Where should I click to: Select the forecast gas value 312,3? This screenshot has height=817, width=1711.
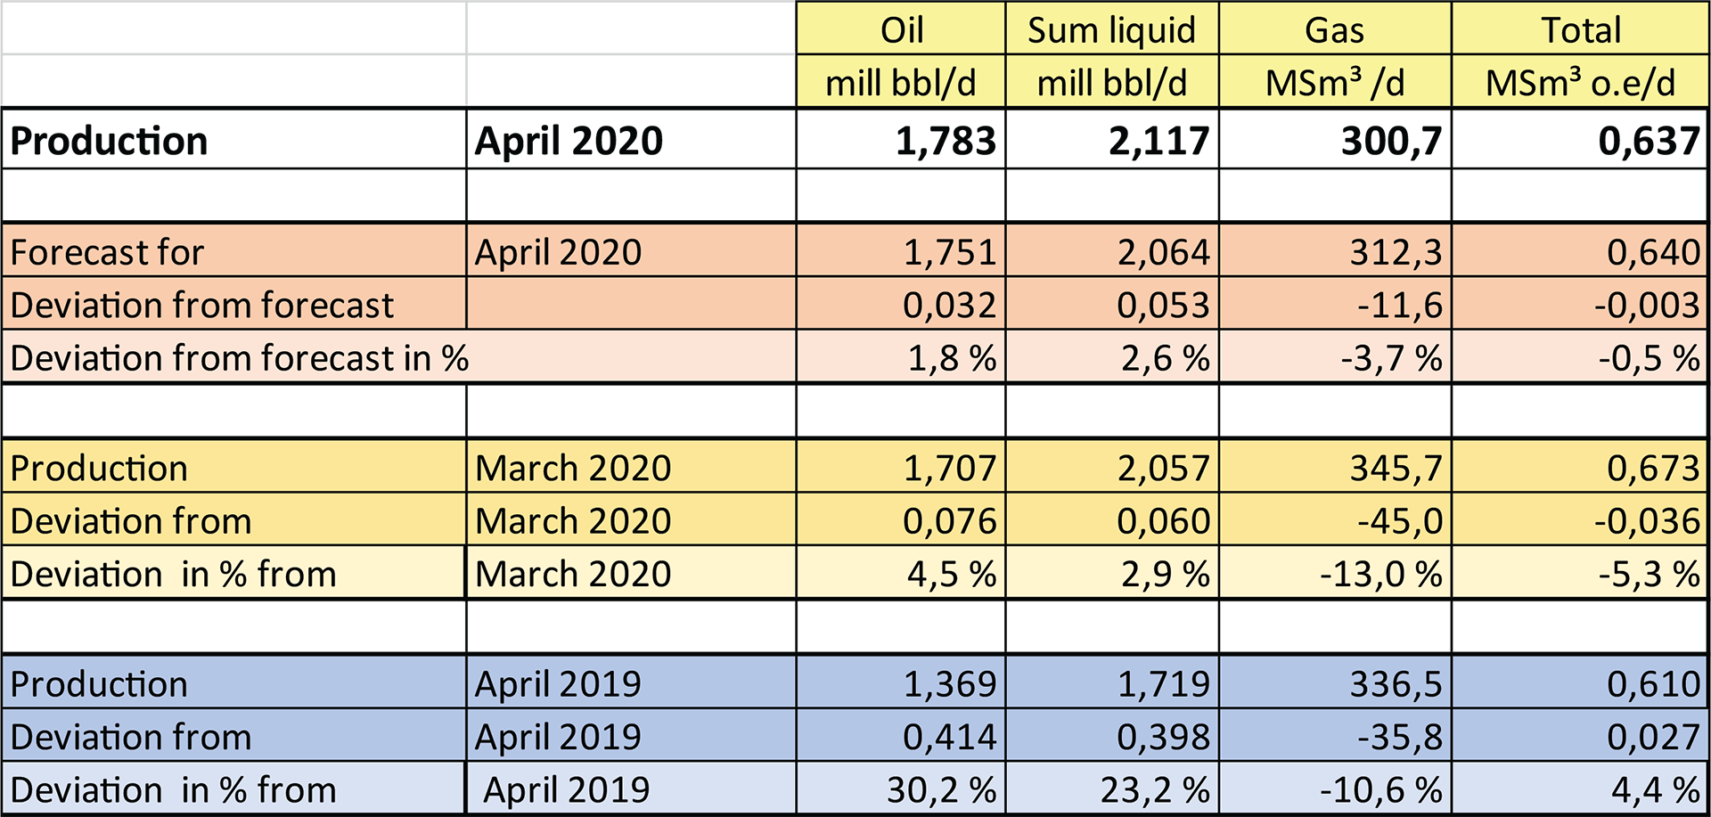pos(1395,252)
